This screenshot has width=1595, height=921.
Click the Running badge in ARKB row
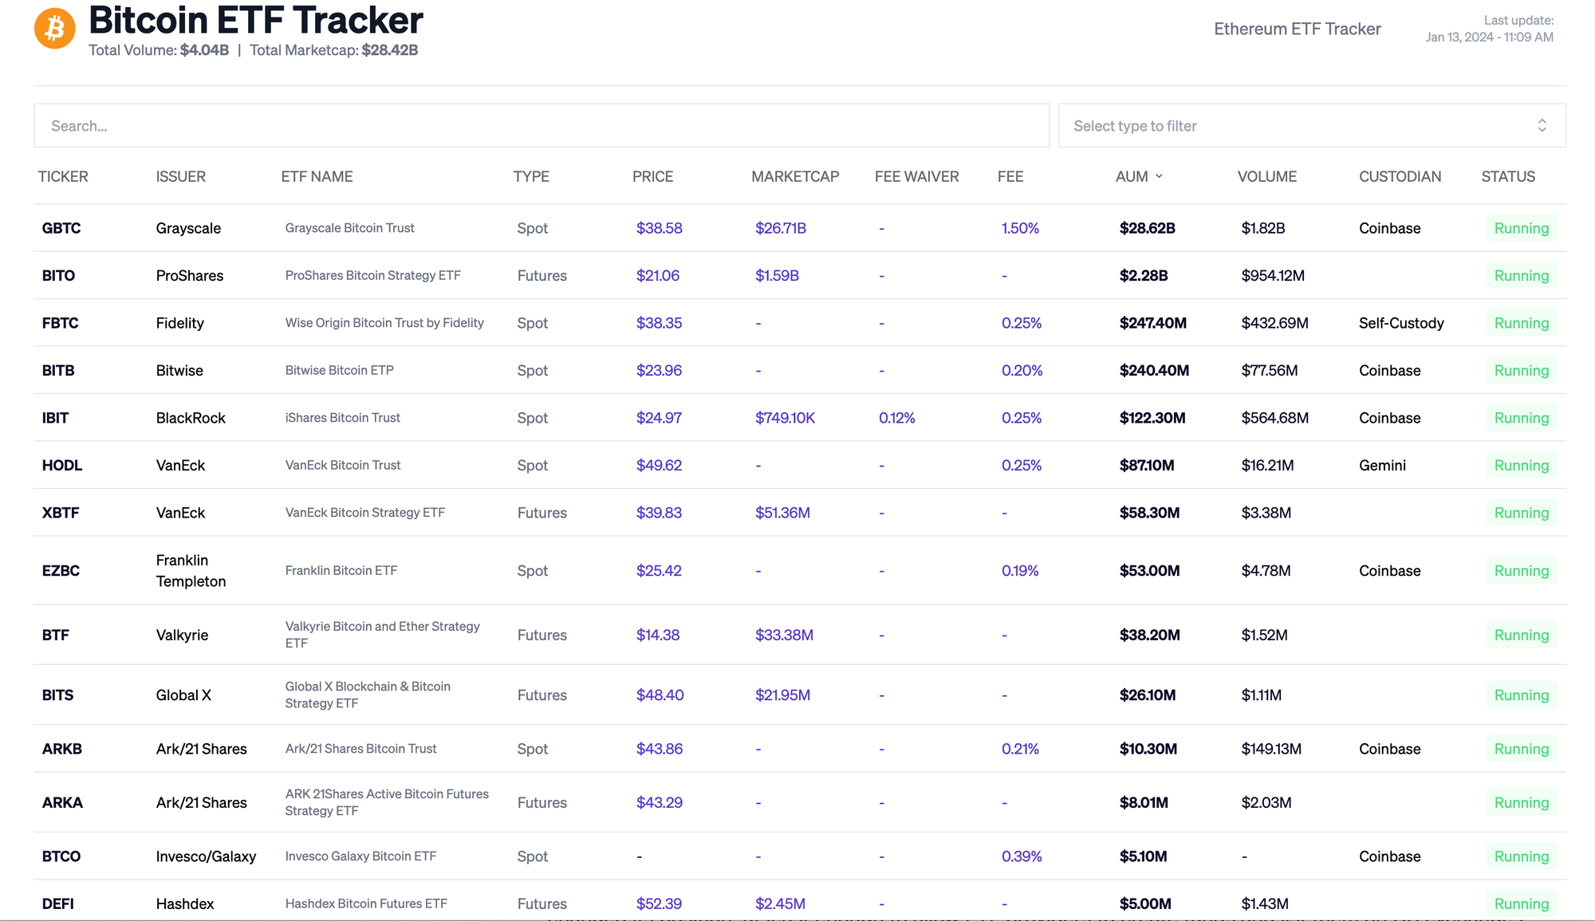click(1521, 749)
